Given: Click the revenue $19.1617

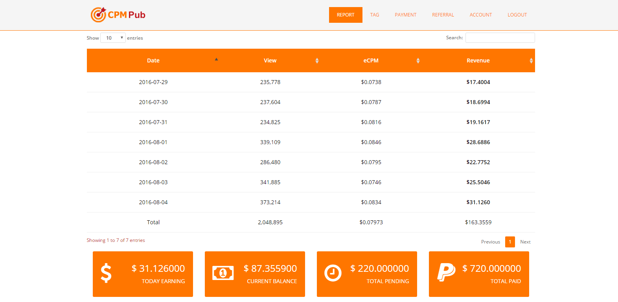Looking at the screenshot, I should point(478,122).
